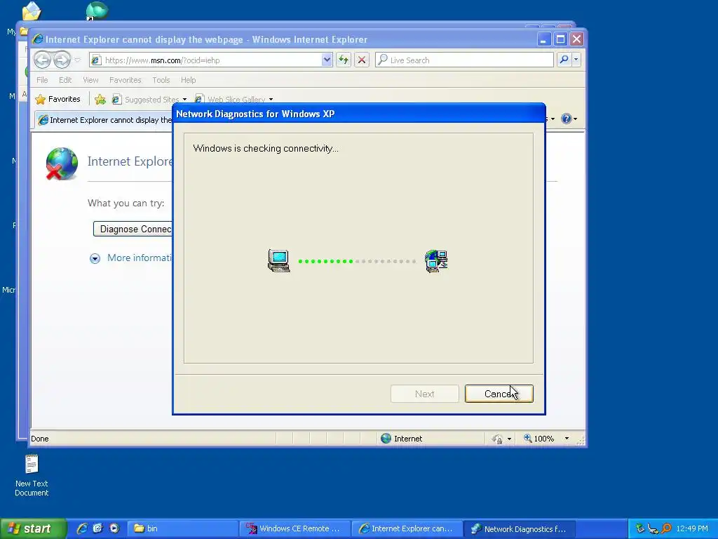Click the local computer icon in diagnostics
The width and height of the screenshot is (718, 539).
click(x=279, y=261)
